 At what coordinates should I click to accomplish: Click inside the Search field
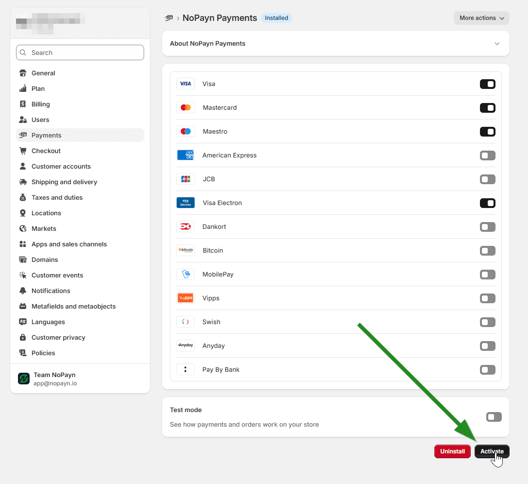coord(80,52)
